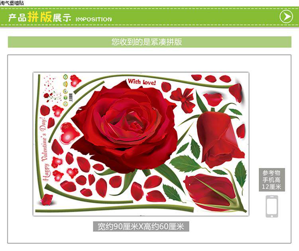Click the large red rose image

(x=125, y=126)
